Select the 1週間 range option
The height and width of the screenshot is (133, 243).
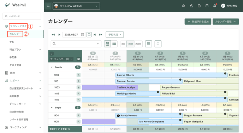pos(130,44)
